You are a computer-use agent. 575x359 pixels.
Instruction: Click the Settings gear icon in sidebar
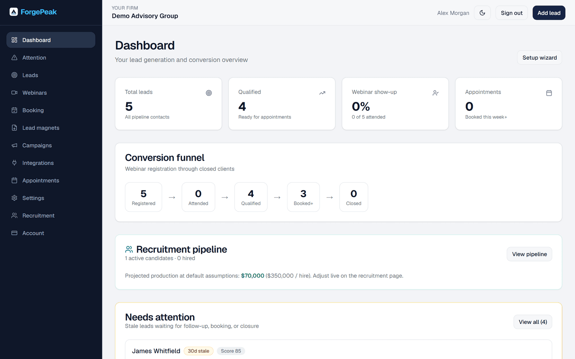coord(14,198)
